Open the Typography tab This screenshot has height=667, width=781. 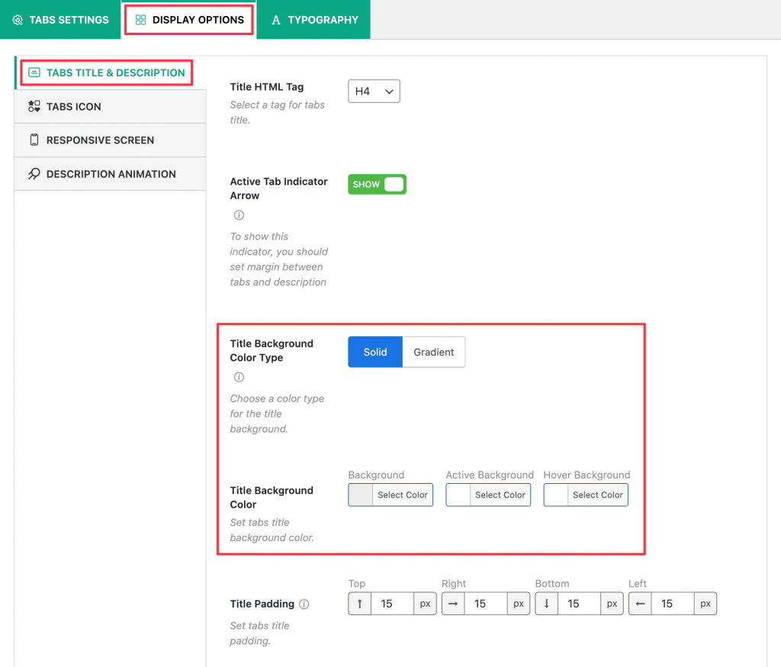pos(313,20)
